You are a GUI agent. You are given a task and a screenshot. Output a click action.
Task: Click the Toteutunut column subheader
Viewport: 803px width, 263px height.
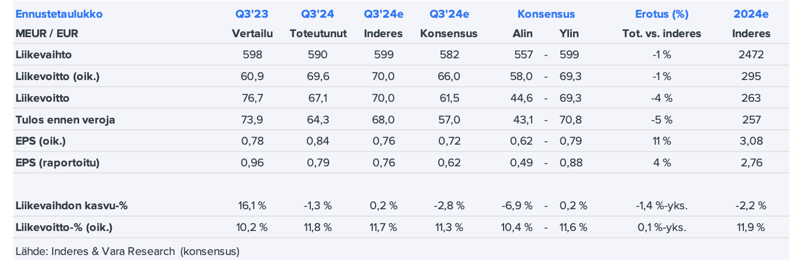pos(318,33)
